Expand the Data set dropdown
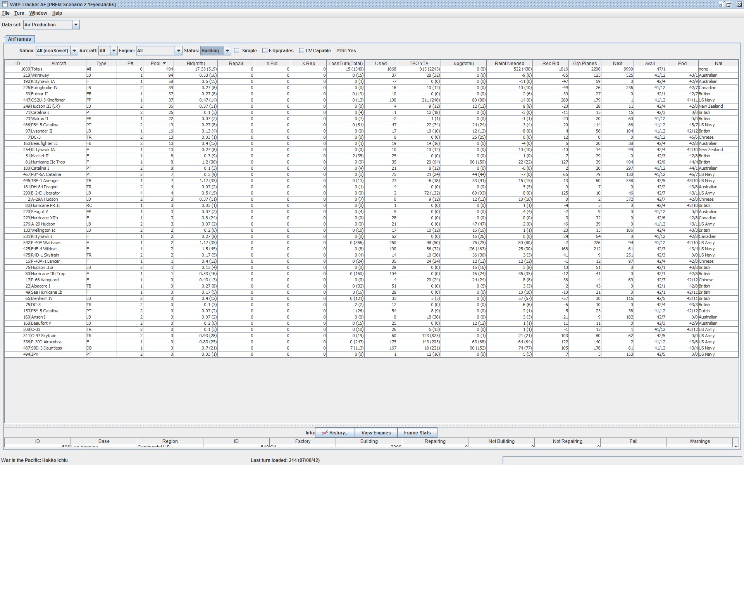 [76, 25]
